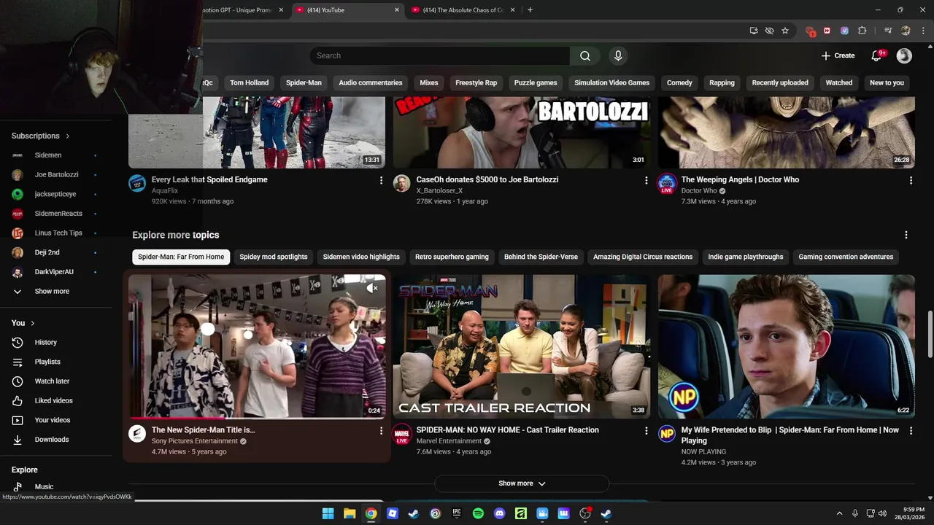Close the (414) YouTube tab

[397, 10]
